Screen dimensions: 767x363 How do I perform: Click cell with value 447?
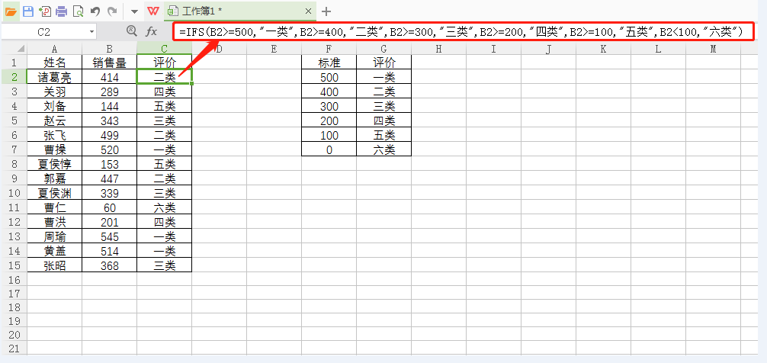pos(109,178)
